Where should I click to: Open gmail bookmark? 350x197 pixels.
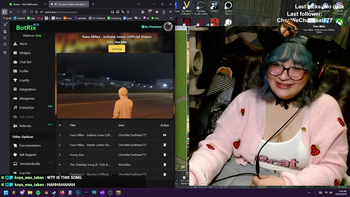7,18
